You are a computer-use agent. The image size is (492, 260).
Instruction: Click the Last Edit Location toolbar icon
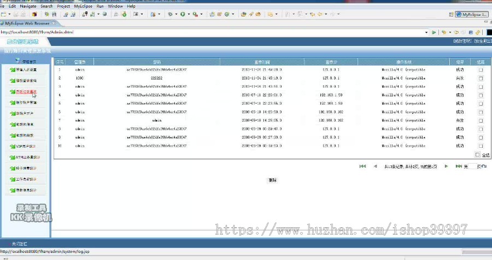(x=312, y=14)
